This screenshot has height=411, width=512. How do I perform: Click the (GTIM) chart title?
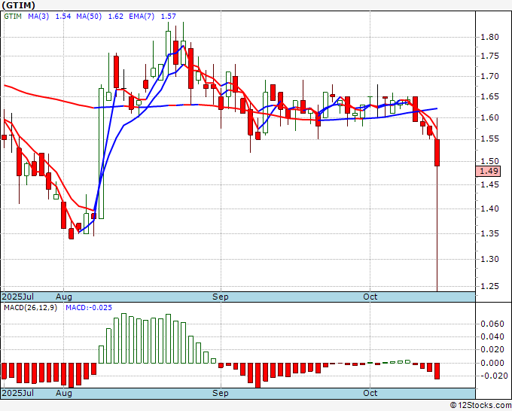pos(19,5)
